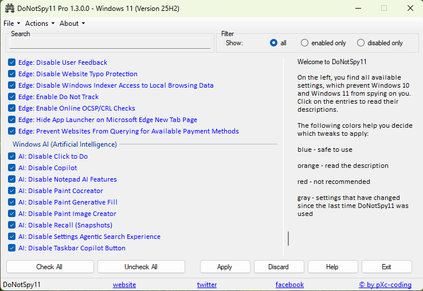Minimize the DoNotSpy11 window
Image resolution: width=423 pixels, height=291 pixels.
click(x=358, y=9)
